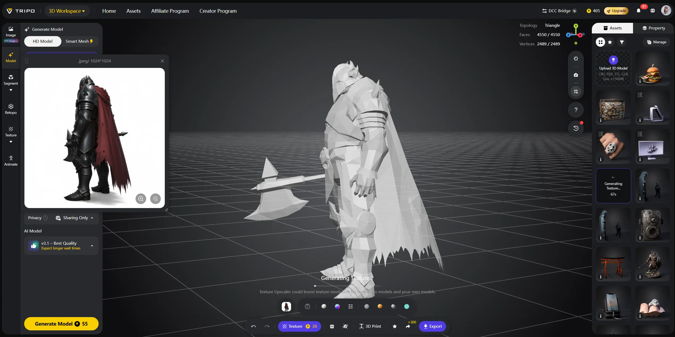Image resolution: width=675 pixels, height=337 pixels.
Task: Open the gift rewards icon
Action: 332,326
